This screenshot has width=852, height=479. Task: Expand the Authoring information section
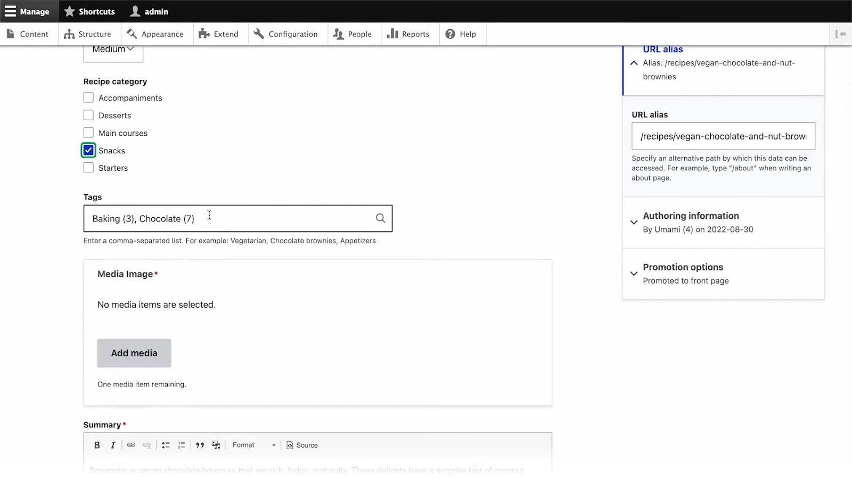(x=691, y=216)
